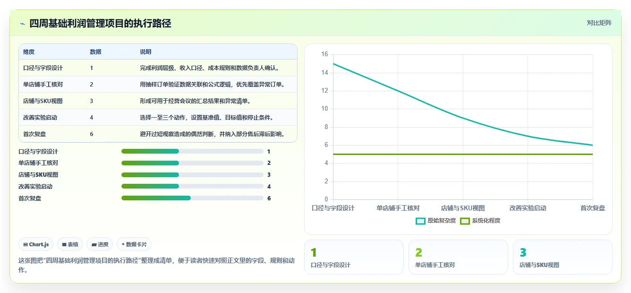Click the 表格 tag chip

pyautogui.click(x=70, y=244)
